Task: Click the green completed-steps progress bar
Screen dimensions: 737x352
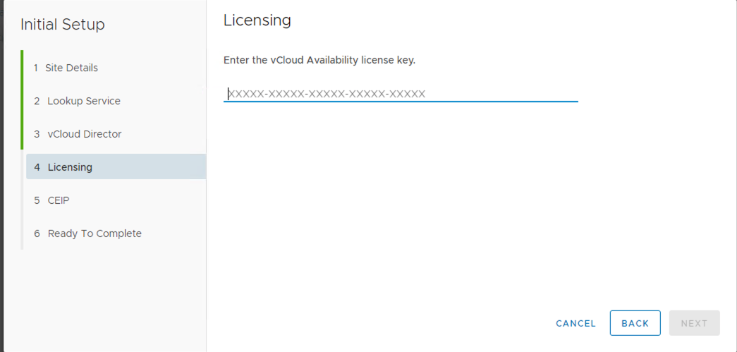Action: click(22, 99)
